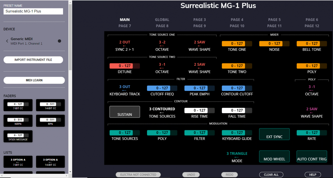
Task: Select the 7-BIT CC fader under FADERS
Action: (18, 105)
